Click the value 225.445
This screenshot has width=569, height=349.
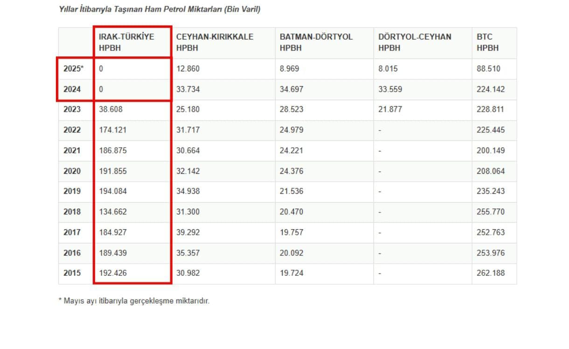coord(491,130)
